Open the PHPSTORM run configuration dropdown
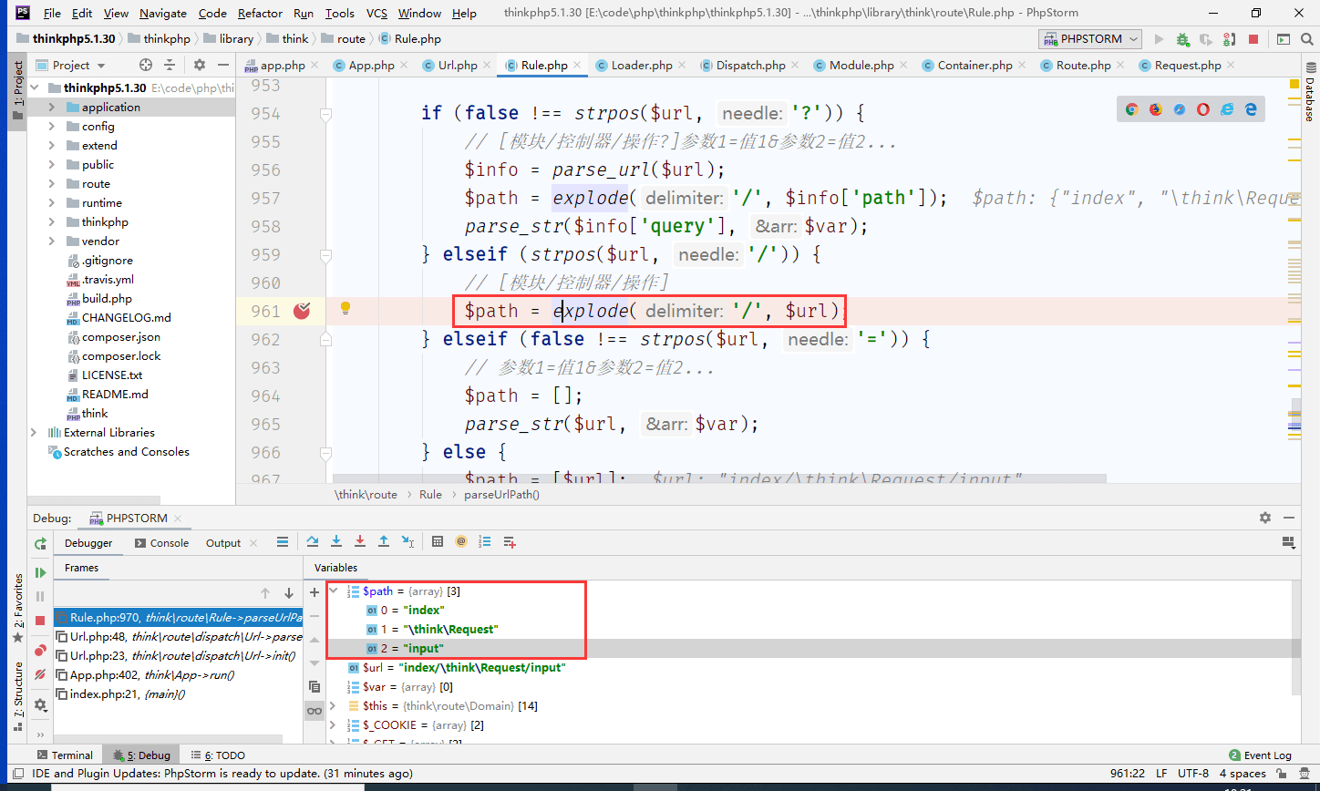 point(1090,39)
